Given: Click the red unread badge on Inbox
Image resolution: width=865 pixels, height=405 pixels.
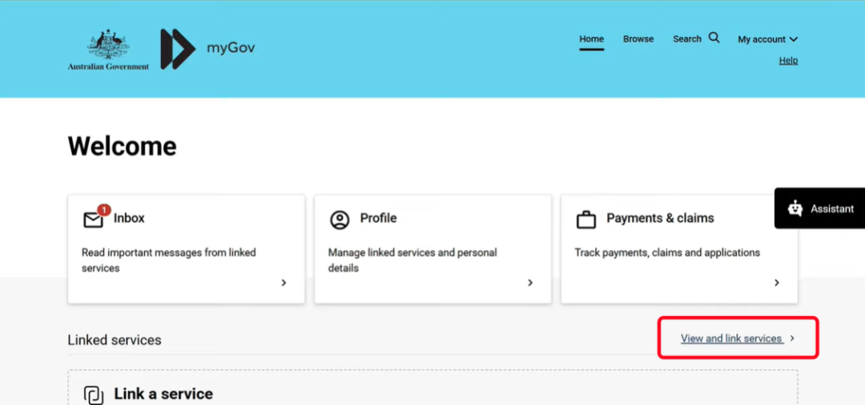Looking at the screenshot, I should coord(103,211).
